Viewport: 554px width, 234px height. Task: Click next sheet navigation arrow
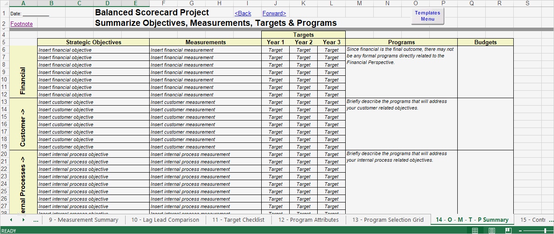23,220
